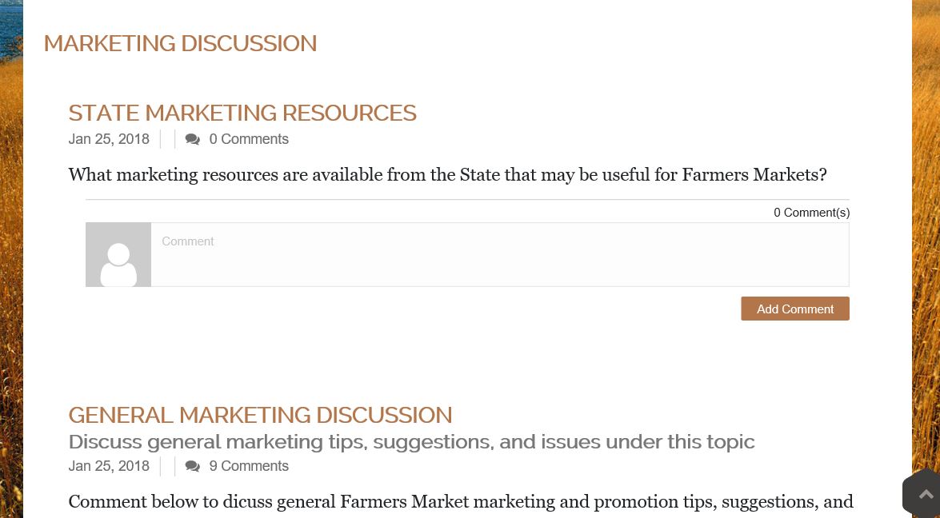Select the Jan 25, 2018 date under general discussion
This screenshot has height=518, width=940.
(x=109, y=466)
